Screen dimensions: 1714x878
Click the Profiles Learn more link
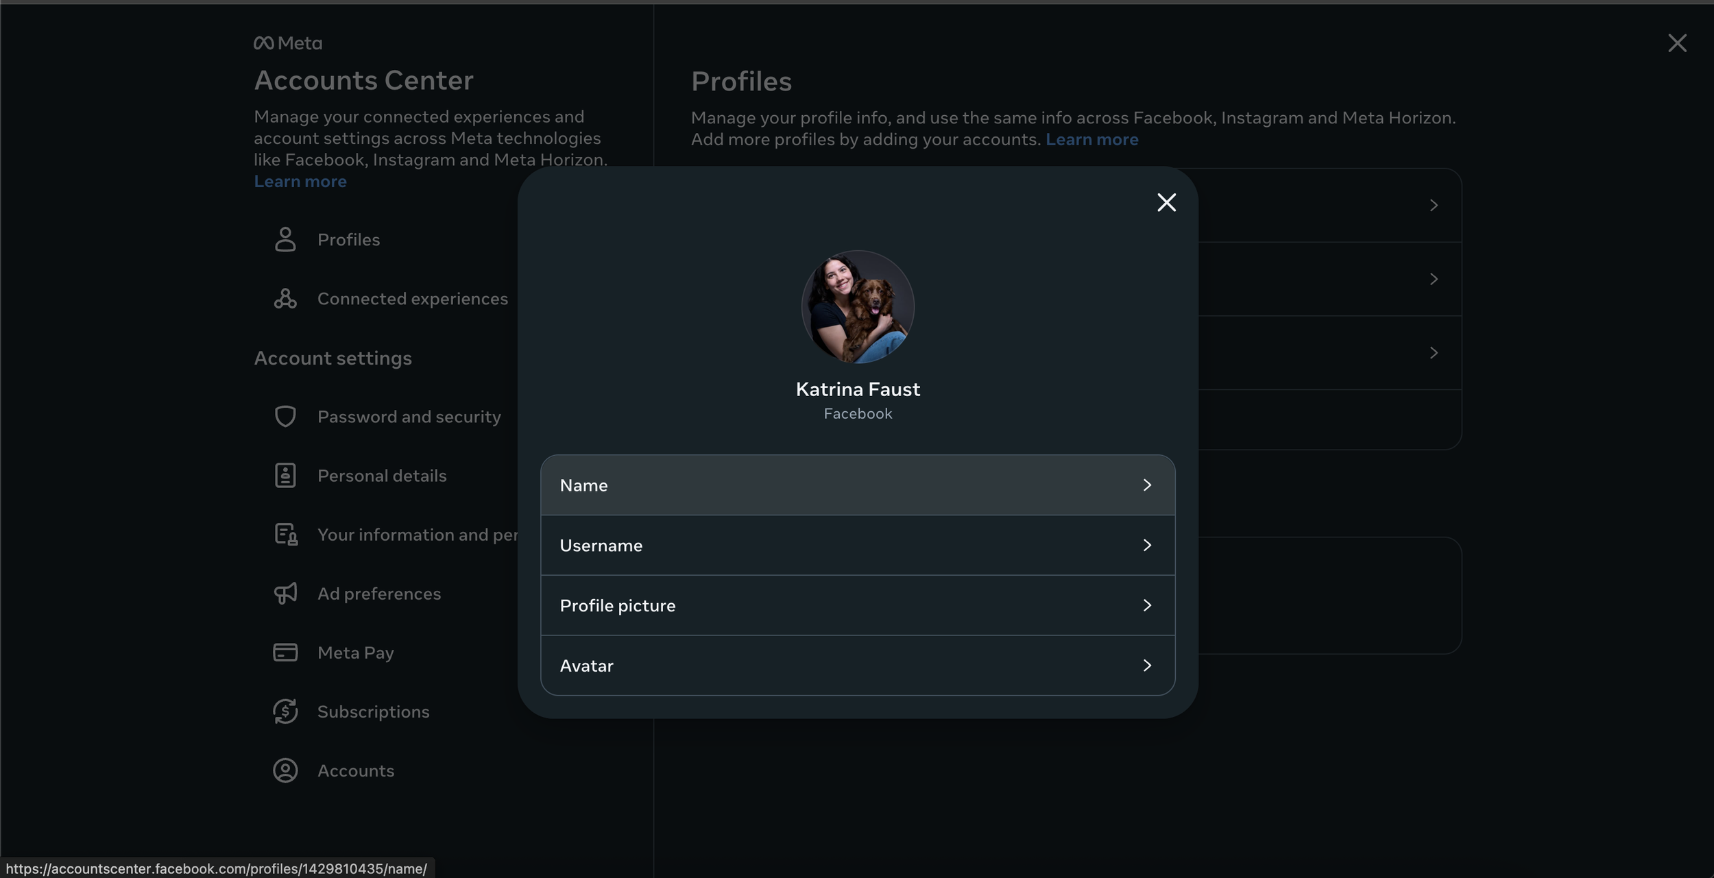[x=1091, y=139]
